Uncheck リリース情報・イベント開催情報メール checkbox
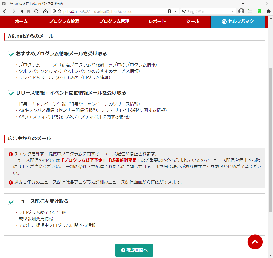Screen dimensions: 273x258 pyautogui.click(x=11, y=93)
